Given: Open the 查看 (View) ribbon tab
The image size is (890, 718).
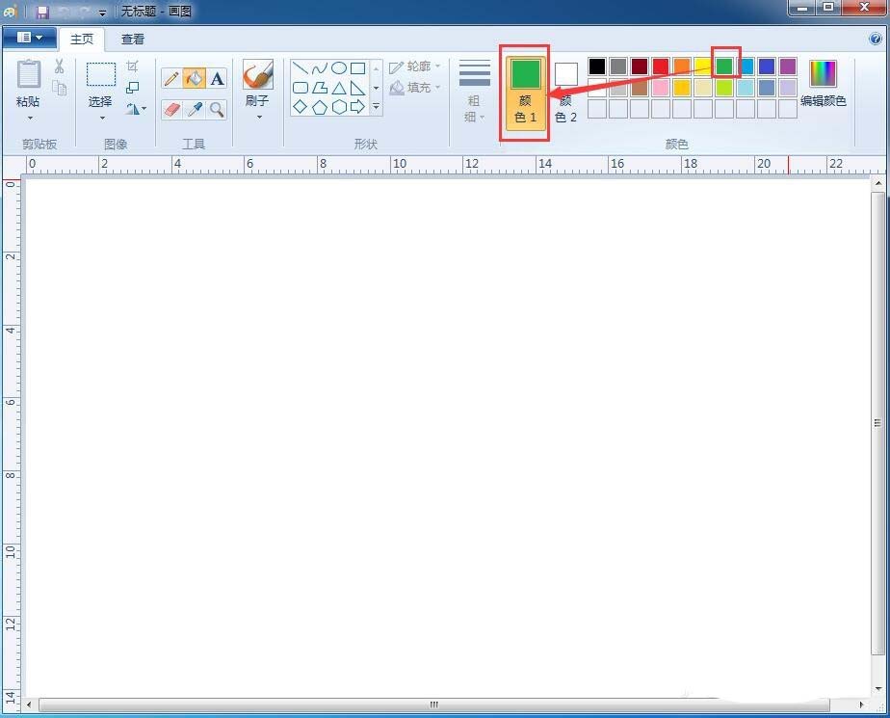Looking at the screenshot, I should pos(133,40).
